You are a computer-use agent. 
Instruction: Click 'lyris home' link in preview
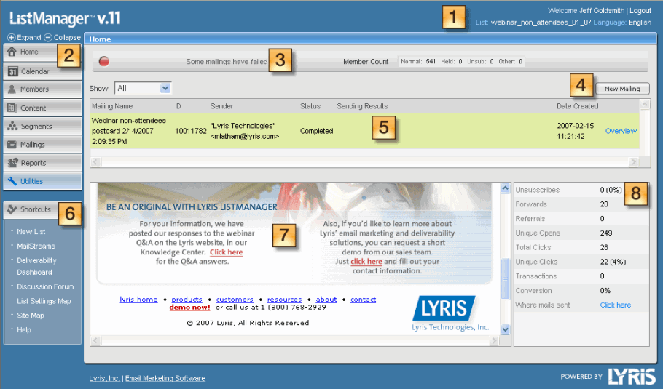(x=138, y=299)
